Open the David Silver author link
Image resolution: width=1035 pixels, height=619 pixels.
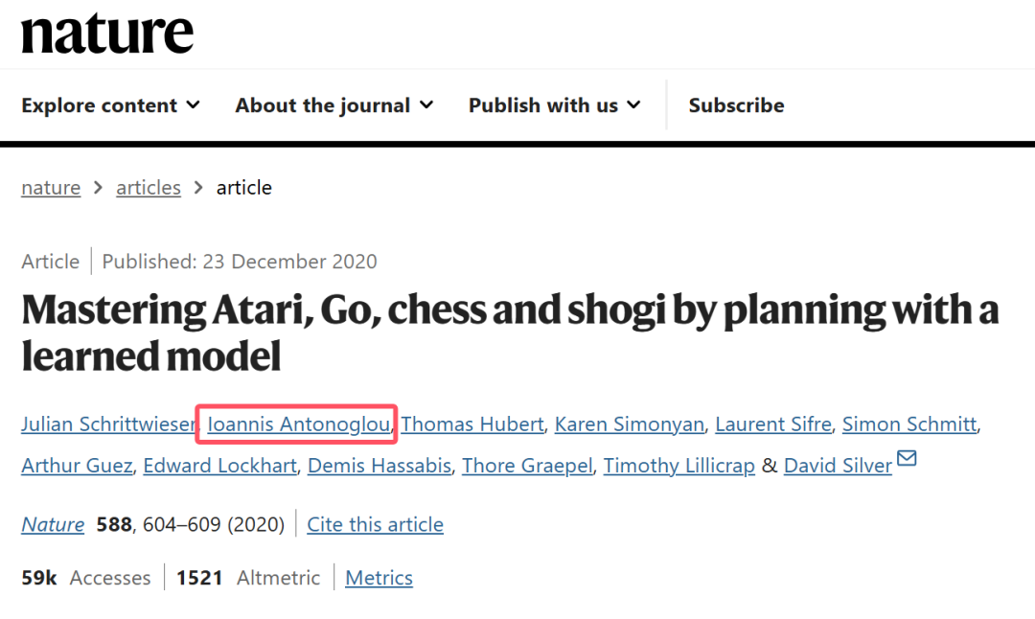(x=838, y=466)
